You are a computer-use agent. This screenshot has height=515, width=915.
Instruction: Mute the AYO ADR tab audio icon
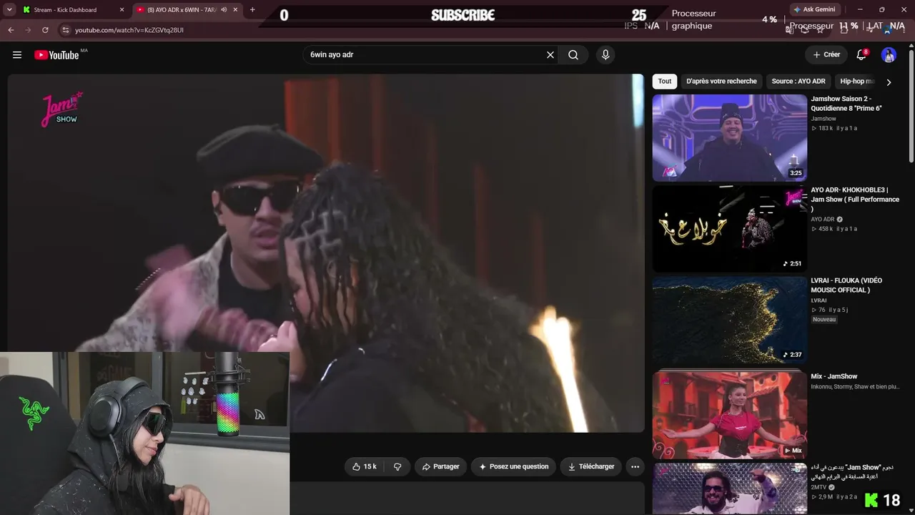224,10
